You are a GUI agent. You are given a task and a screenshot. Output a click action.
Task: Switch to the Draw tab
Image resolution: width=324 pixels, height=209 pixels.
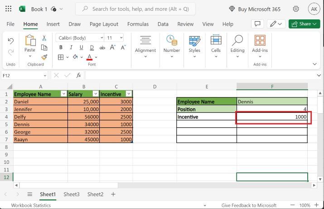coord(74,24)
